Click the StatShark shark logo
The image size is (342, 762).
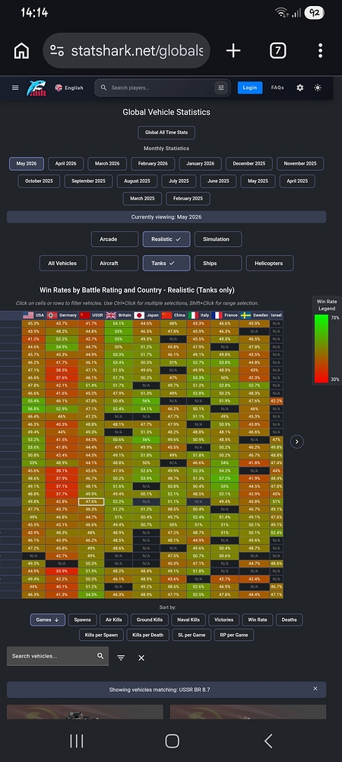point(36,88)
